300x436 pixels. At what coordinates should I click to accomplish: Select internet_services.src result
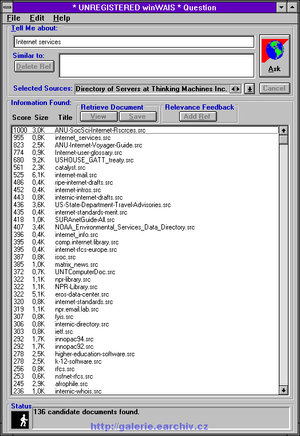click(x=145, y=138)
